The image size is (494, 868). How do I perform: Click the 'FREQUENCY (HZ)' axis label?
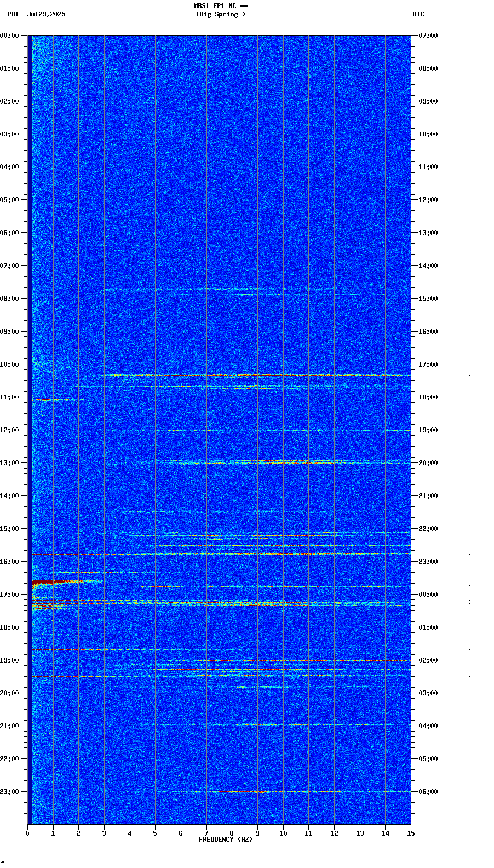(226, 840)
